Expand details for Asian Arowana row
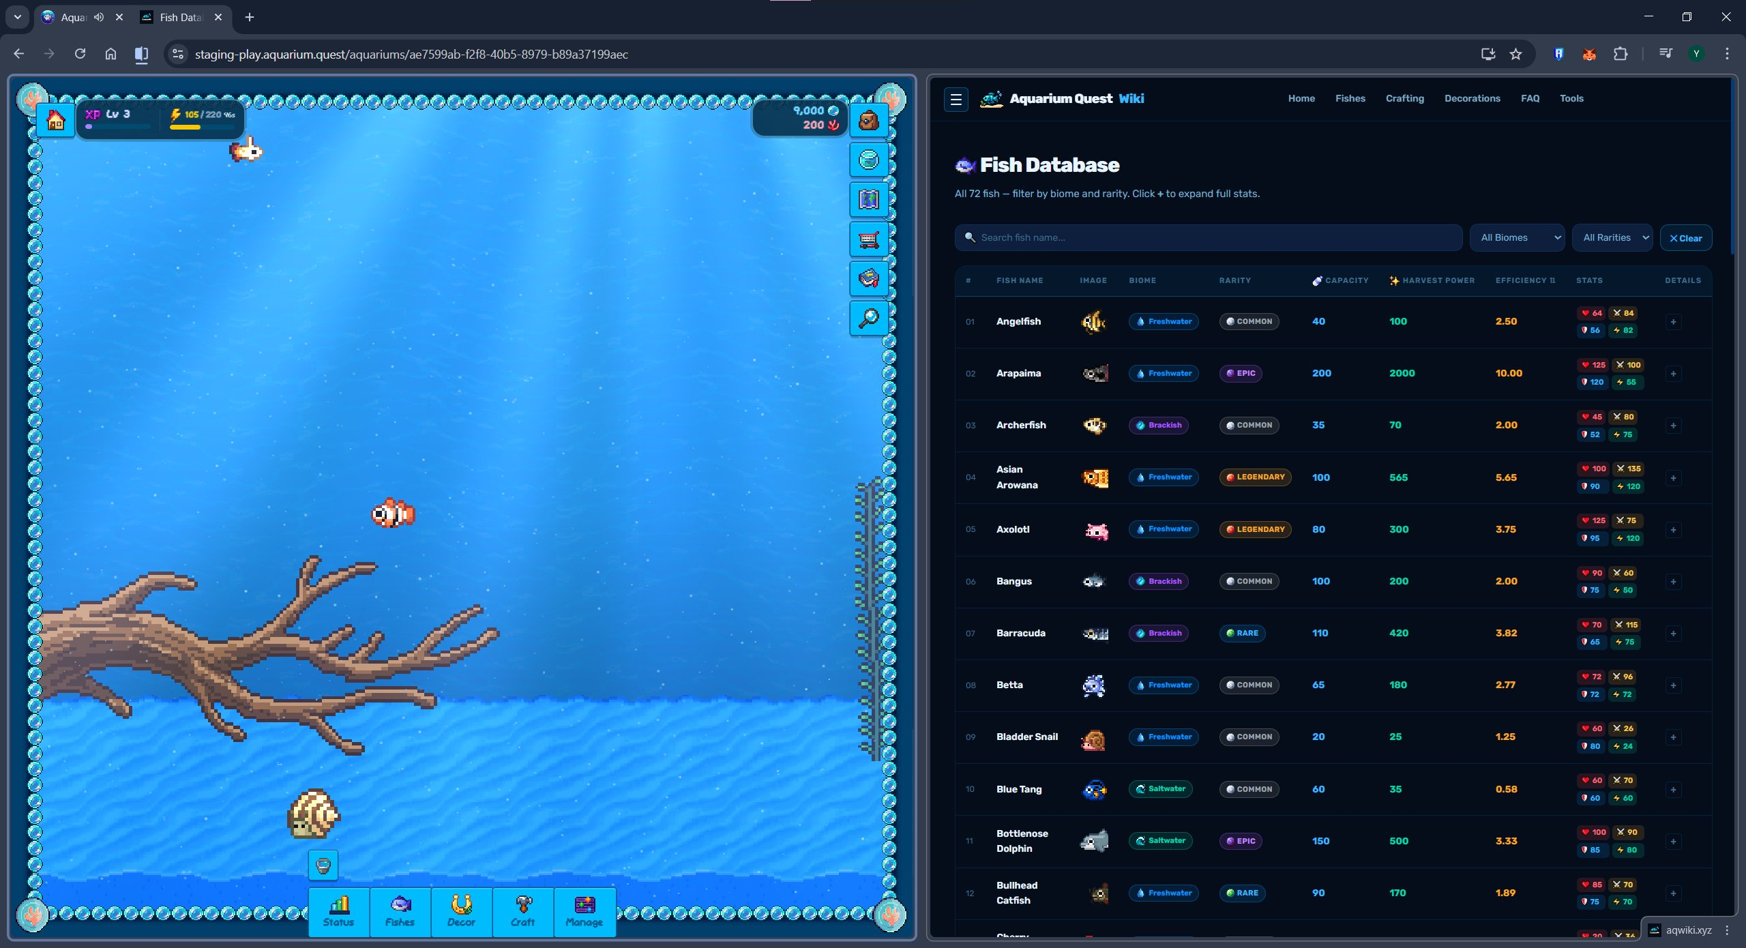This screenshot has width=1746, height=948. [x=1673, y=478]
